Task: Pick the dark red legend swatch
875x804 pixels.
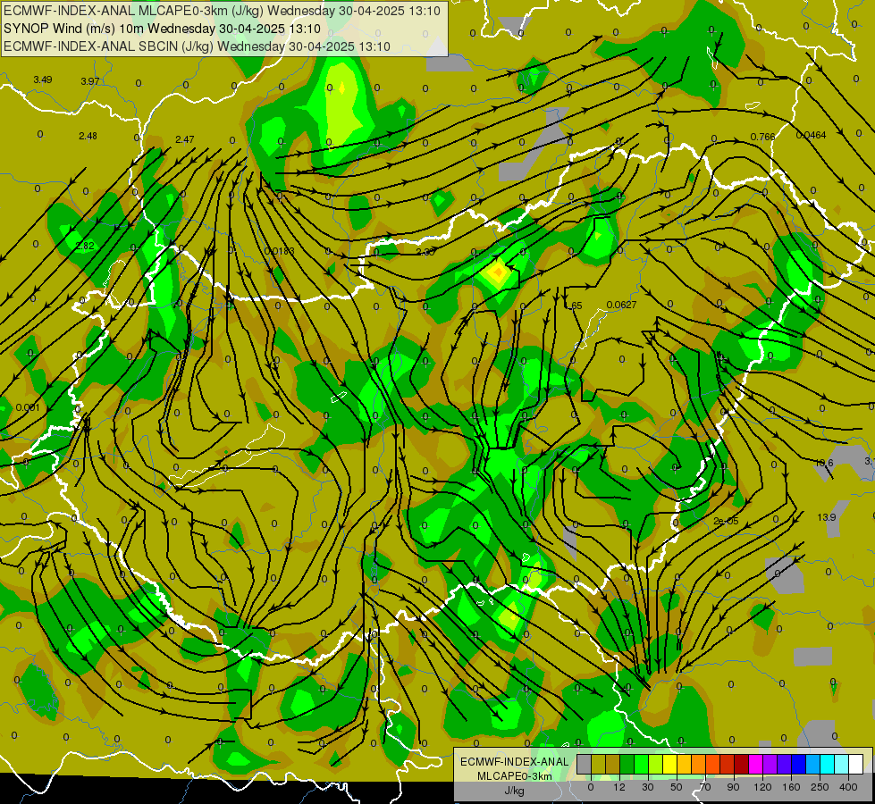Action: (741, 764)
